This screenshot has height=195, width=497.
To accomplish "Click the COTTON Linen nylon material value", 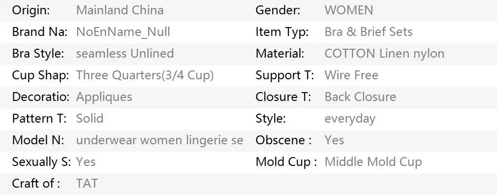I will pos(385,54).
